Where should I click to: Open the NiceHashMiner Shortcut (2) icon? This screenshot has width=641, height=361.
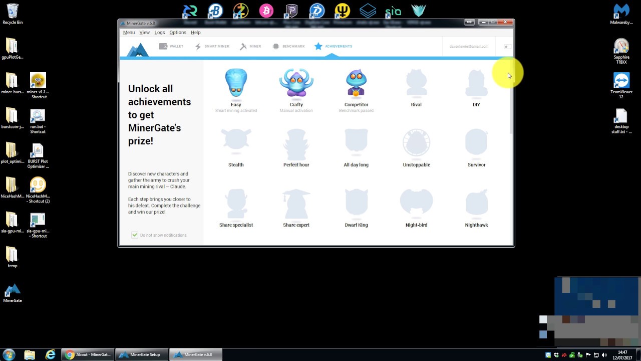tap(38, 191)
